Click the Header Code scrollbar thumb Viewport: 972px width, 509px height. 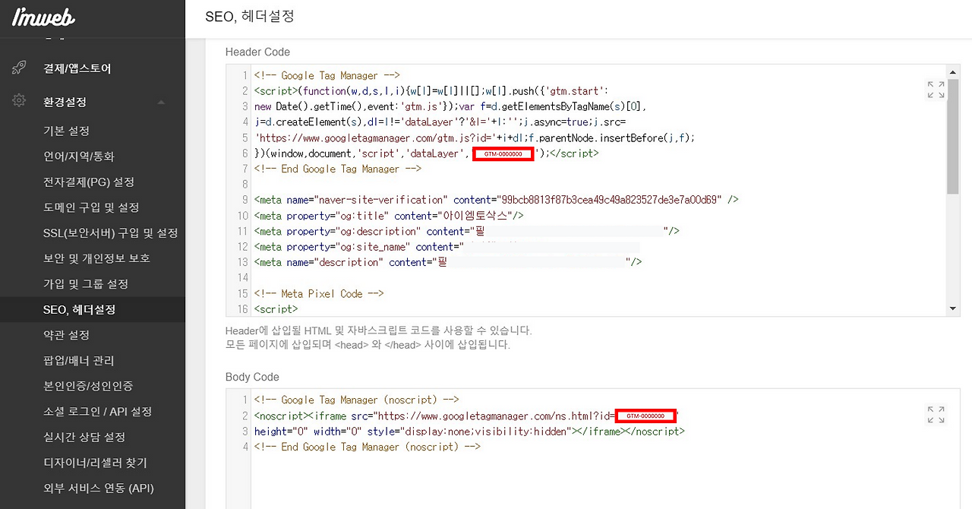pyautogui.click(x=953, y=137)
